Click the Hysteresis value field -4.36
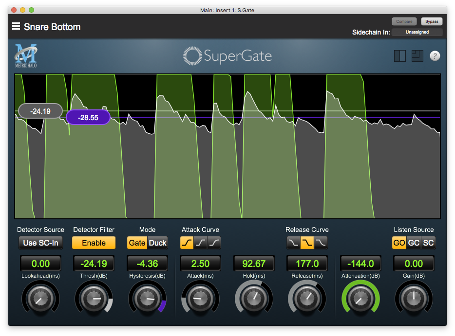The image size is (455, 336). point(147,264)
